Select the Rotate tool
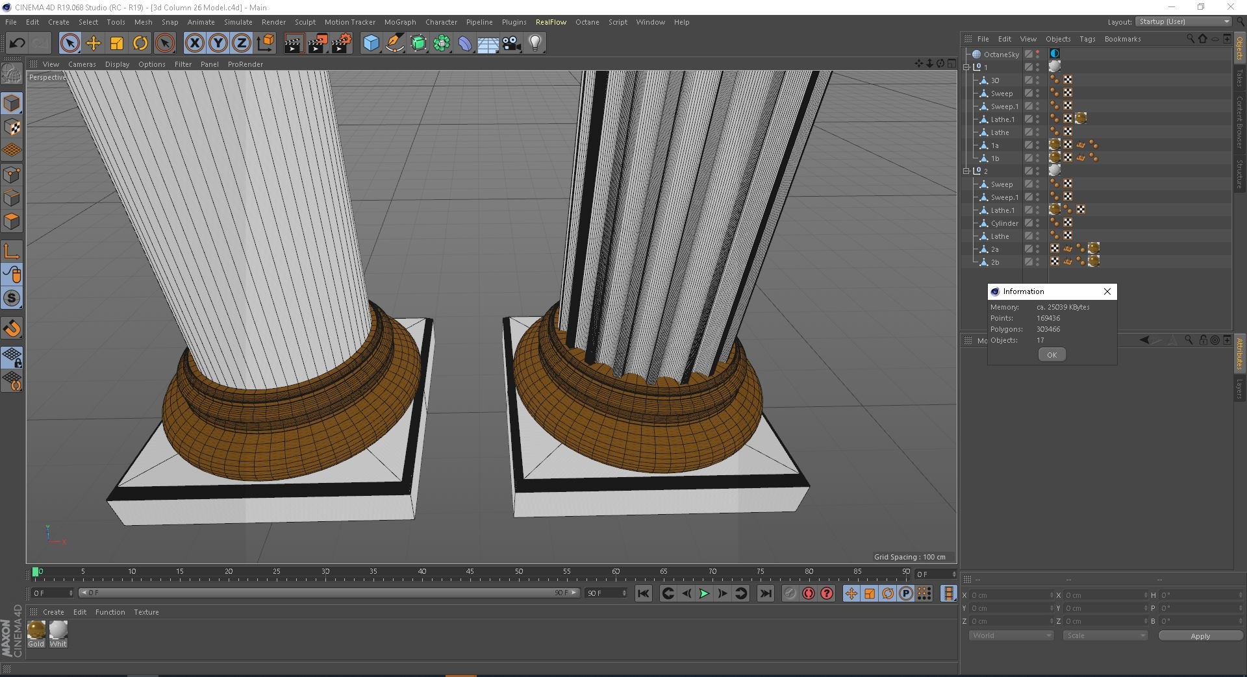The height and width of the screenshot is (677, 1247). (x=140, y=43)
